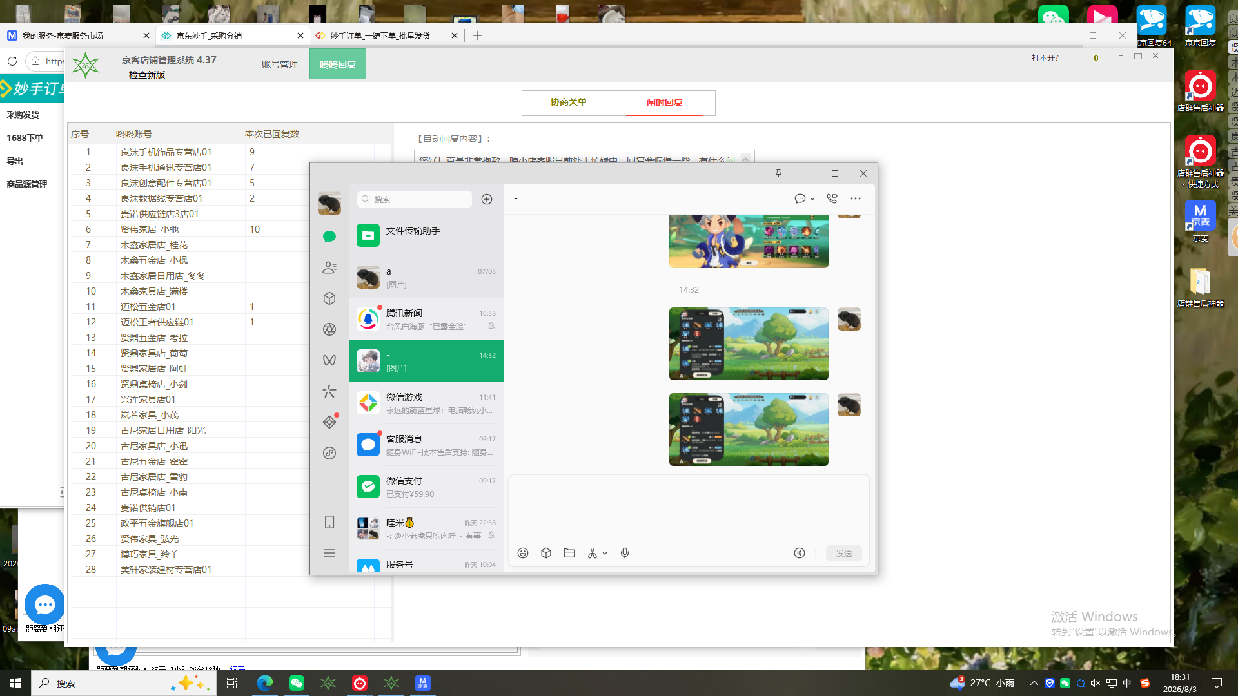Open WeChat from the taskbar
This screenshot has width=1238, height=696.
click(297, 683)
